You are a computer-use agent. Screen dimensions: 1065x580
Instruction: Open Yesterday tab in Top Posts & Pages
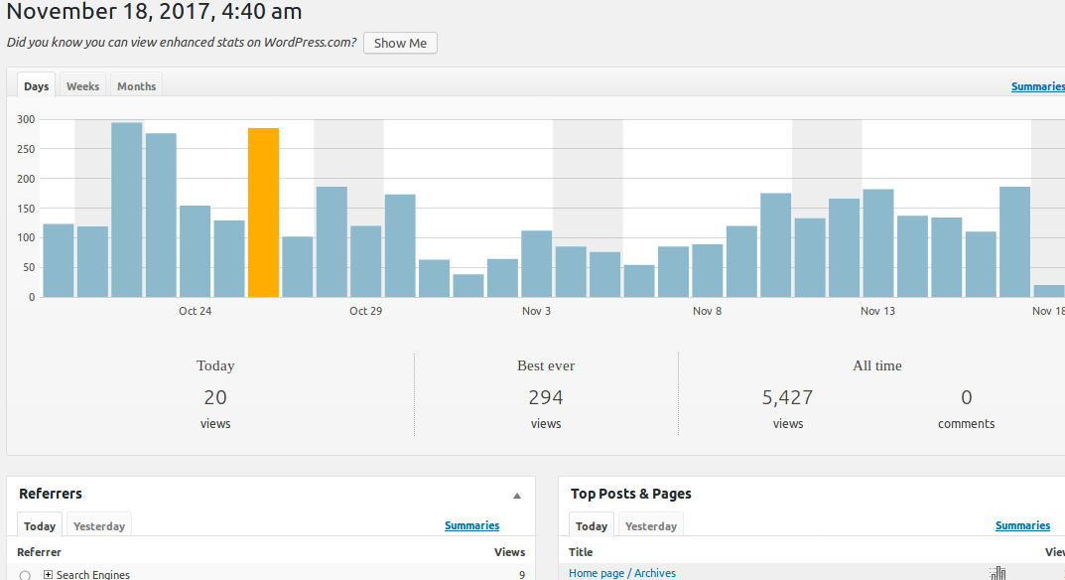[650, 525]
